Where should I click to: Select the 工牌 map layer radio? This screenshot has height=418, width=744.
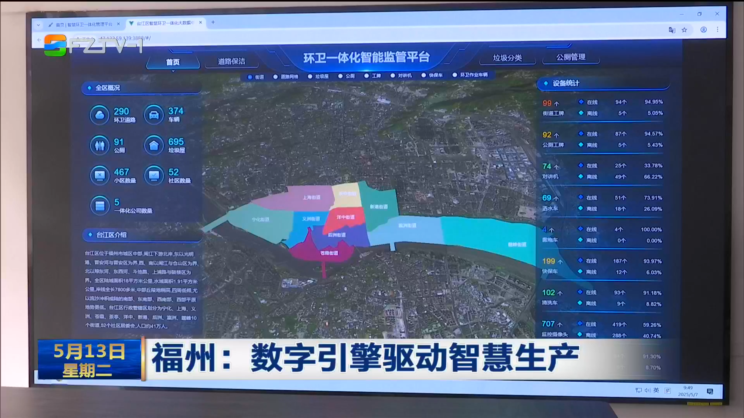[x=367, y=76]
